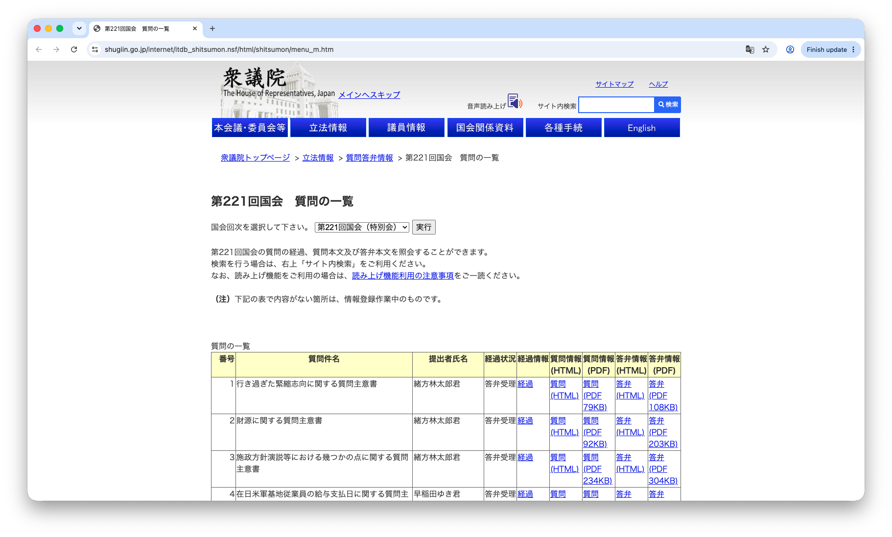Image resolution: width=892 pixels, height=537 pixels.
Task: Open 議員情報 menu
Action: point(406,128)
